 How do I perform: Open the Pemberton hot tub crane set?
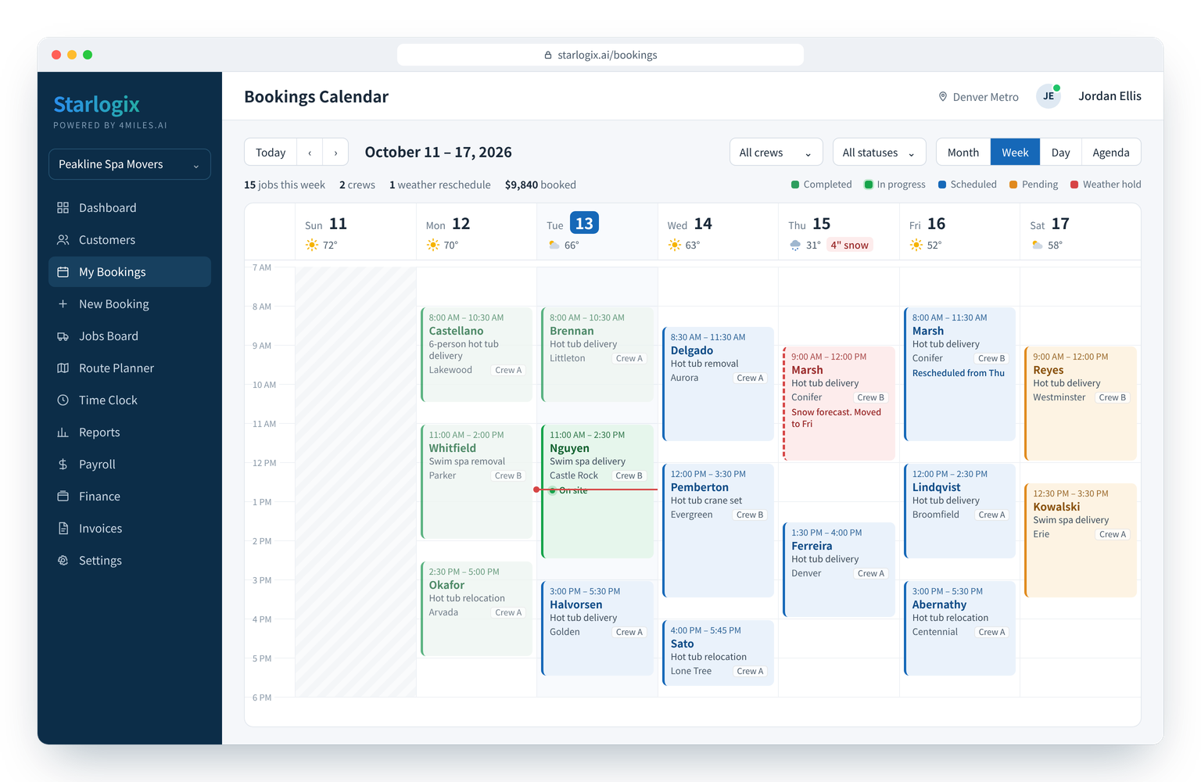pos(718,530)
